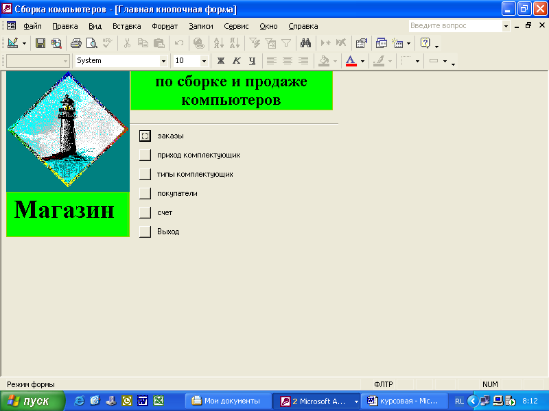This screenshot has height=411, width=549.
Task: Open the Вставка menu
Action: coord(127,26)
